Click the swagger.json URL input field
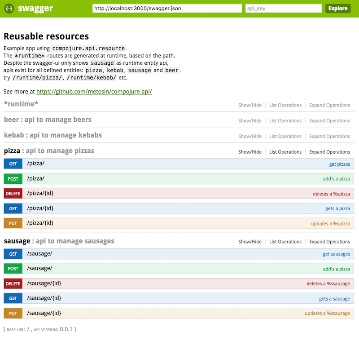Image resolution: width=359 pixels, height=337 pixels. (x=167, y=9)
